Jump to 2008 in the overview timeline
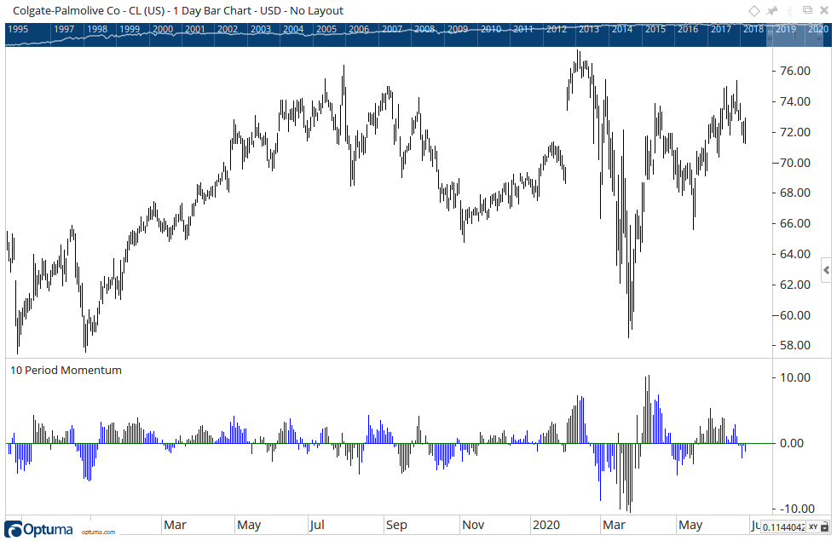The width and height of the screenshot is (837, 541). (x=424, y=29)
